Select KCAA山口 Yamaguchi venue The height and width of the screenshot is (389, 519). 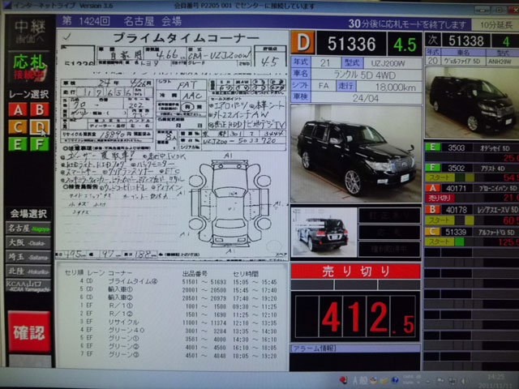28,285
